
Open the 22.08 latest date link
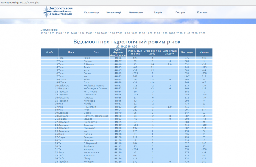(x=202, y=33)
